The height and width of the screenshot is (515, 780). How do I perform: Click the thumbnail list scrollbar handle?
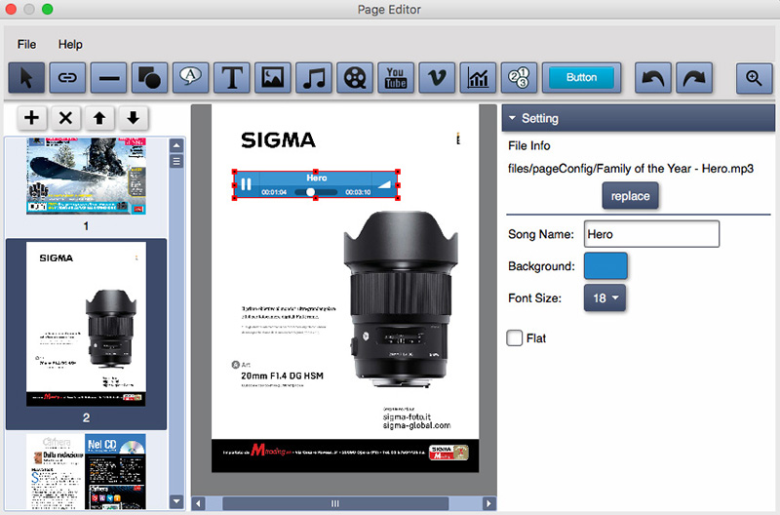click(x=176, y=161)
